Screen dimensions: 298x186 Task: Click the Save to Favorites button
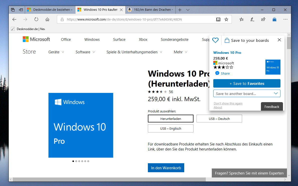click(x=247, y=84)
